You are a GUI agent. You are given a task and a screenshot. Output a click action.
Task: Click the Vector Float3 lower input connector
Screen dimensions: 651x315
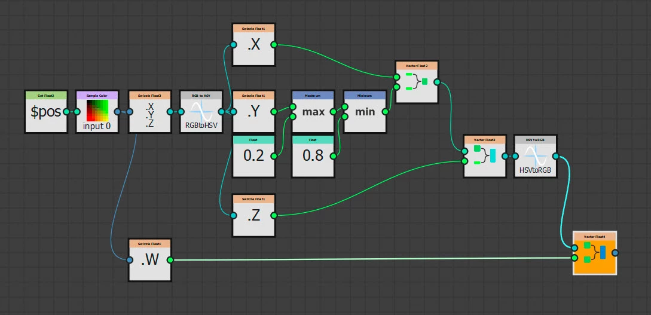pyautogui.click(x=464, y=161)
